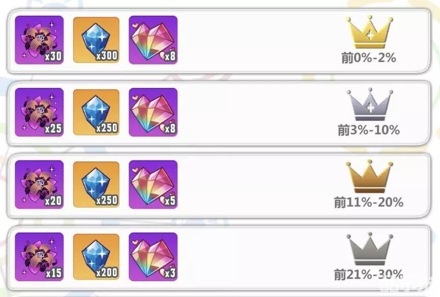Tap the blue crystal x250 in second row
Screen dimensions: 440x297
pos(96,112)
